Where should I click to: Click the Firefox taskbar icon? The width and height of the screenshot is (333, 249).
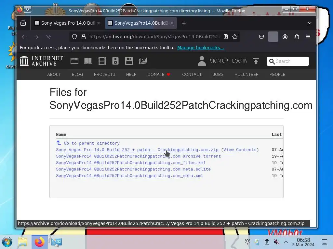pos(39,242)
